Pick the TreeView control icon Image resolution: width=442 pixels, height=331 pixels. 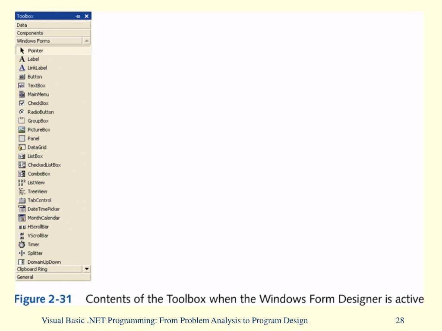click(22, 191)
